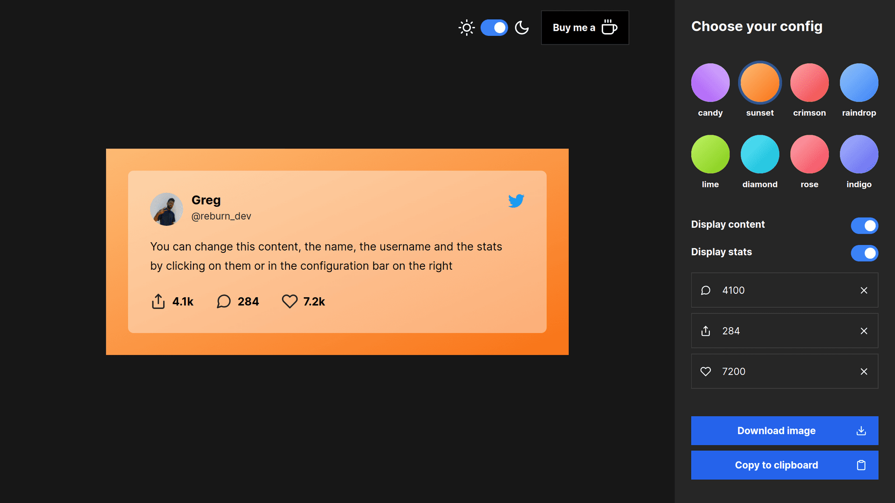
Task: Select the lime color theme
Action: [710, 154]
